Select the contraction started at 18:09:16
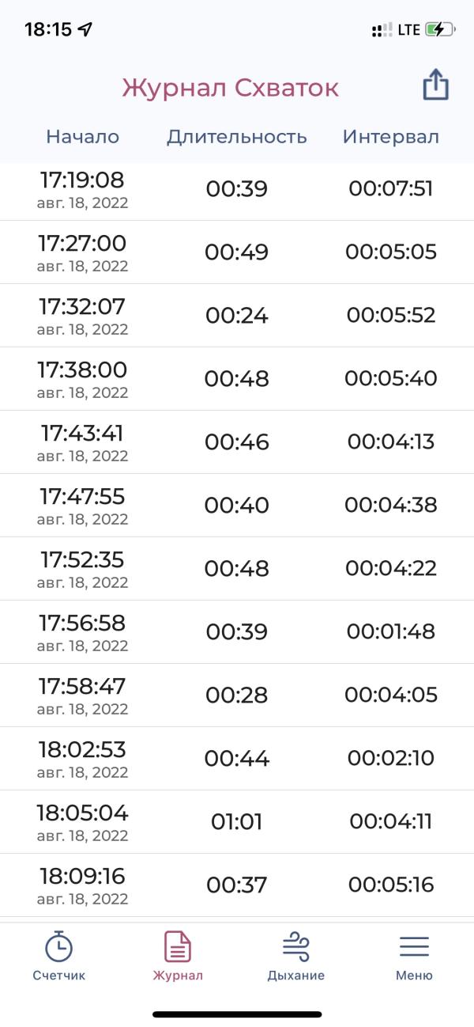This screenshot has height=1027, width=474. (x=237, y=885)
